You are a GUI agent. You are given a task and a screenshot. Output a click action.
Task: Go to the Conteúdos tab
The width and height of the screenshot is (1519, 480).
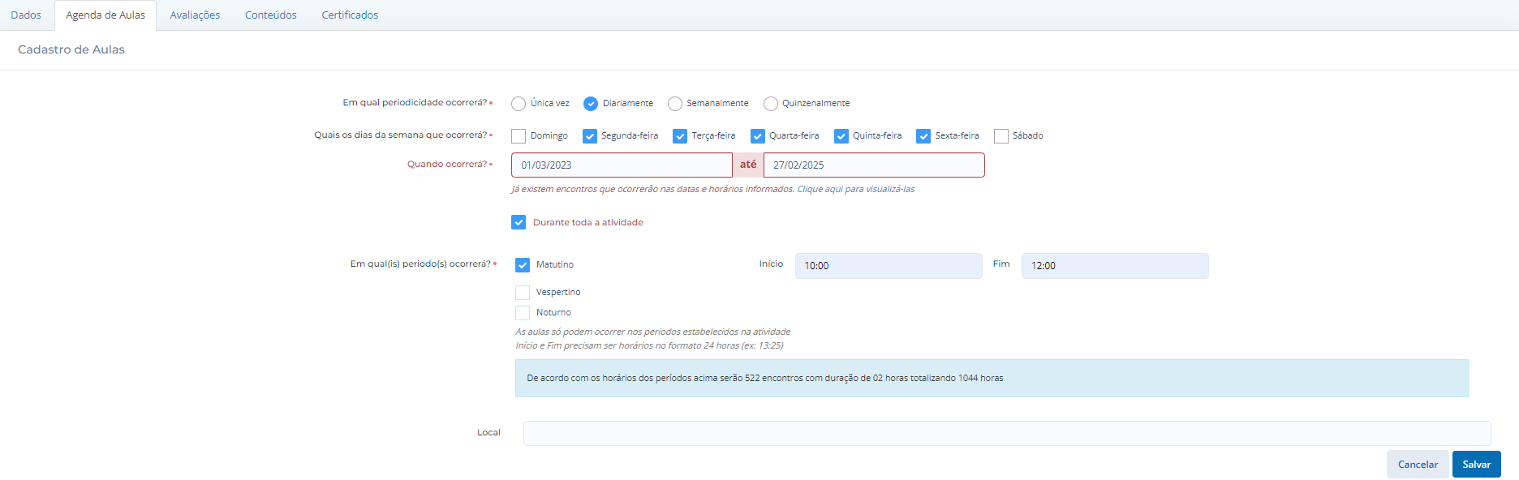click(x=271, y=15)
